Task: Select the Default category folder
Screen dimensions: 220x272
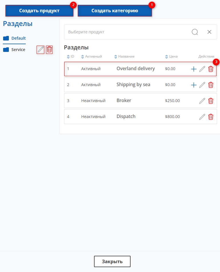Action: (14, 38)
